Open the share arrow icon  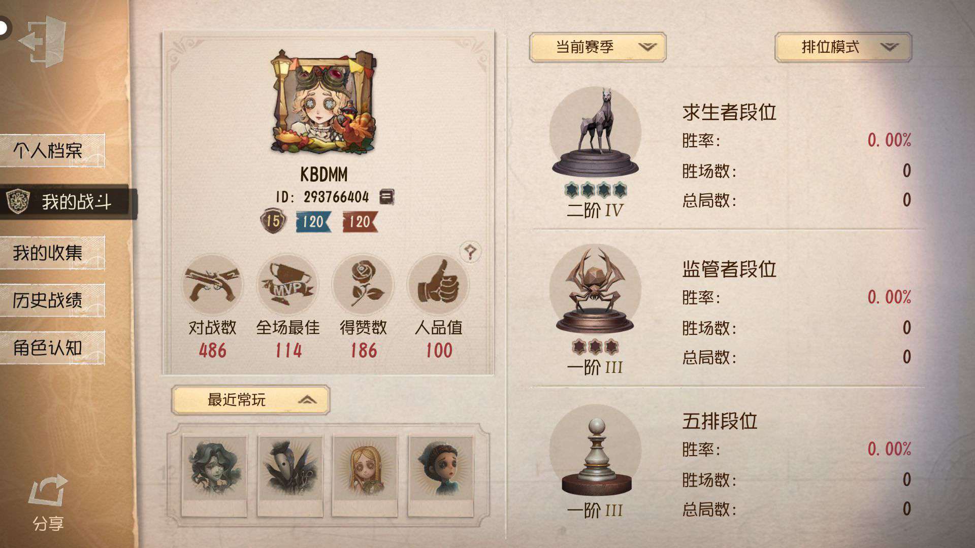pyautogui.click(x=48, y=491)
